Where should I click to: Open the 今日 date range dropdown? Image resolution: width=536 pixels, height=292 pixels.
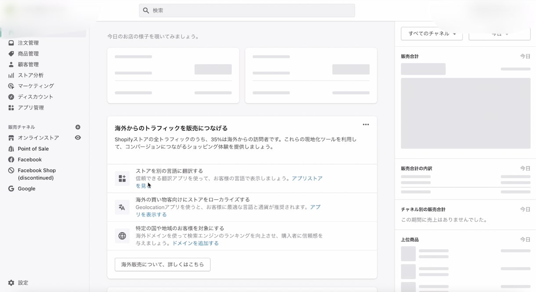click(500, 33)
